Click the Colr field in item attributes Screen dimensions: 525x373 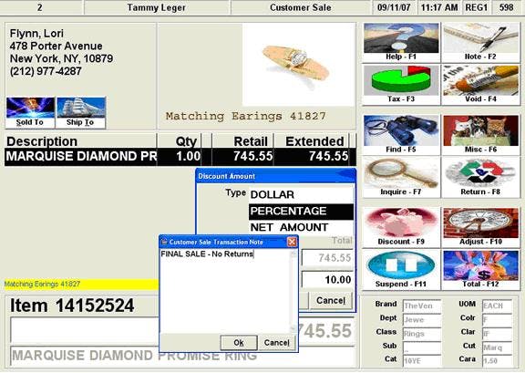pos(498,320)
